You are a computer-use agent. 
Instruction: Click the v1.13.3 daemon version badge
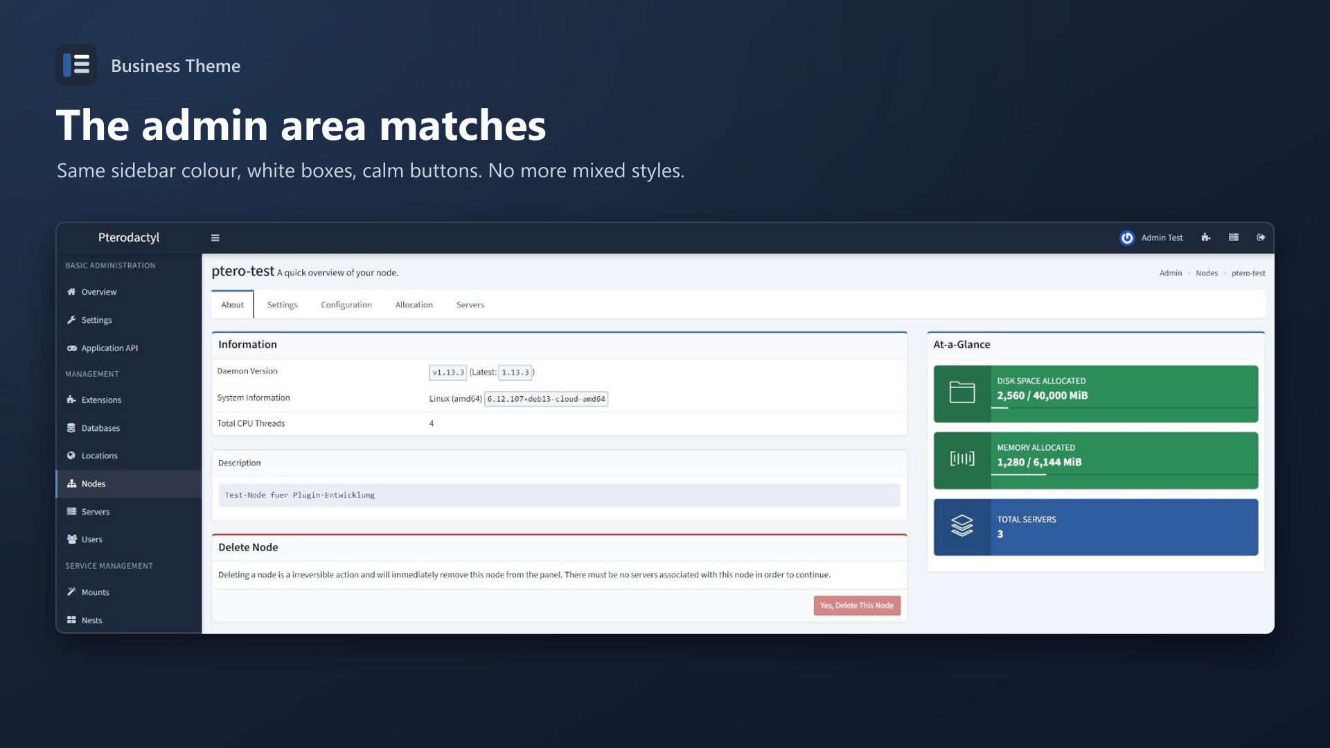[448, 373]
